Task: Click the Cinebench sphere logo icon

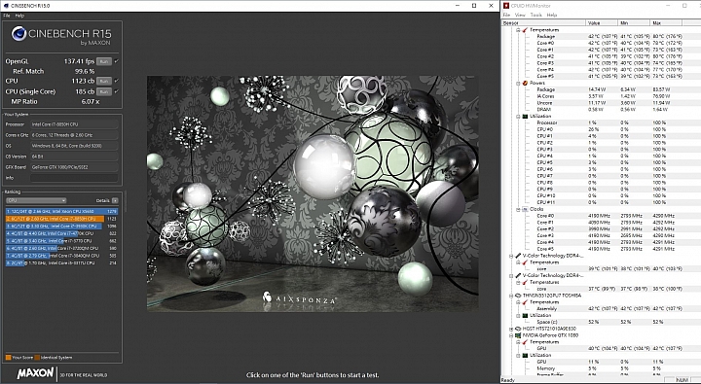Action: point(18,33)
